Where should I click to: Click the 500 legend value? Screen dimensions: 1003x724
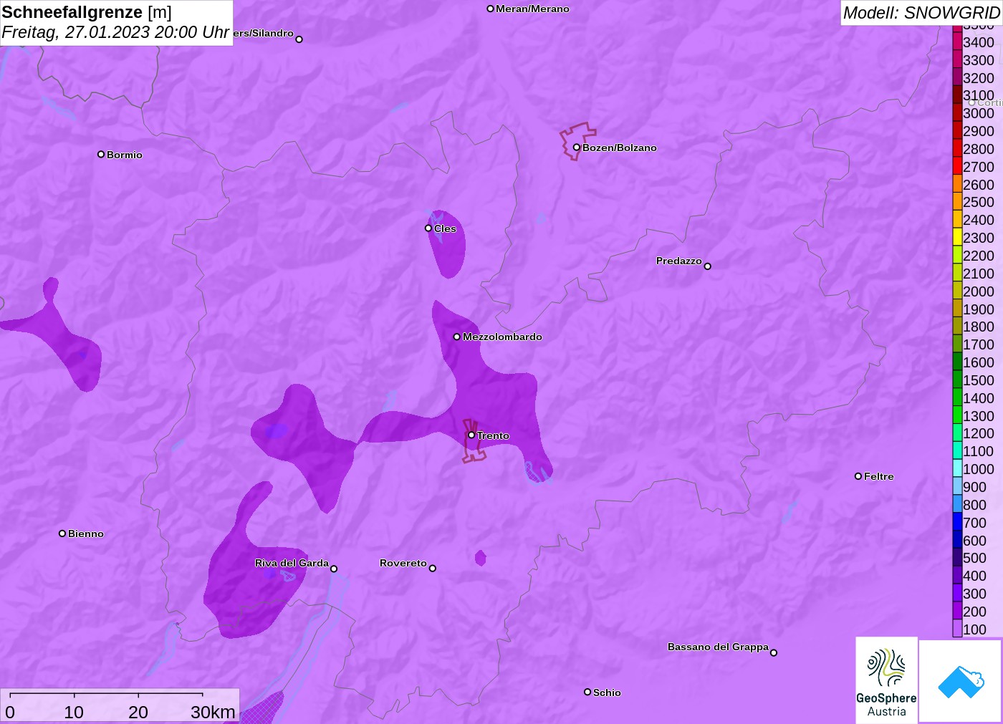point(974,558)
